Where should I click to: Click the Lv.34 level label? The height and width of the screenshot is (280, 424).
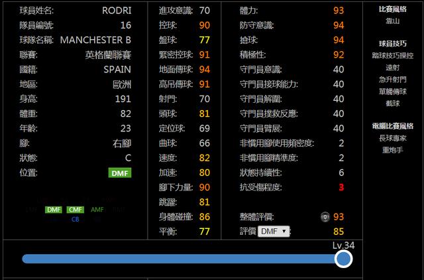click(x=343, y=245)
